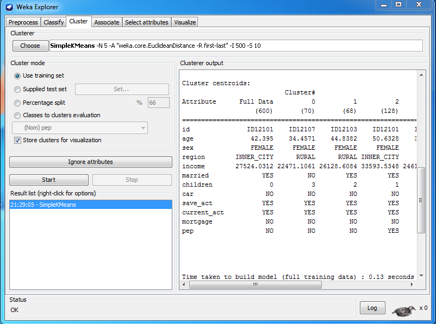Screen dimensions: 436x324
Task: Click the 'mortgage' attribute row label
Action: (x=197, y=222)
